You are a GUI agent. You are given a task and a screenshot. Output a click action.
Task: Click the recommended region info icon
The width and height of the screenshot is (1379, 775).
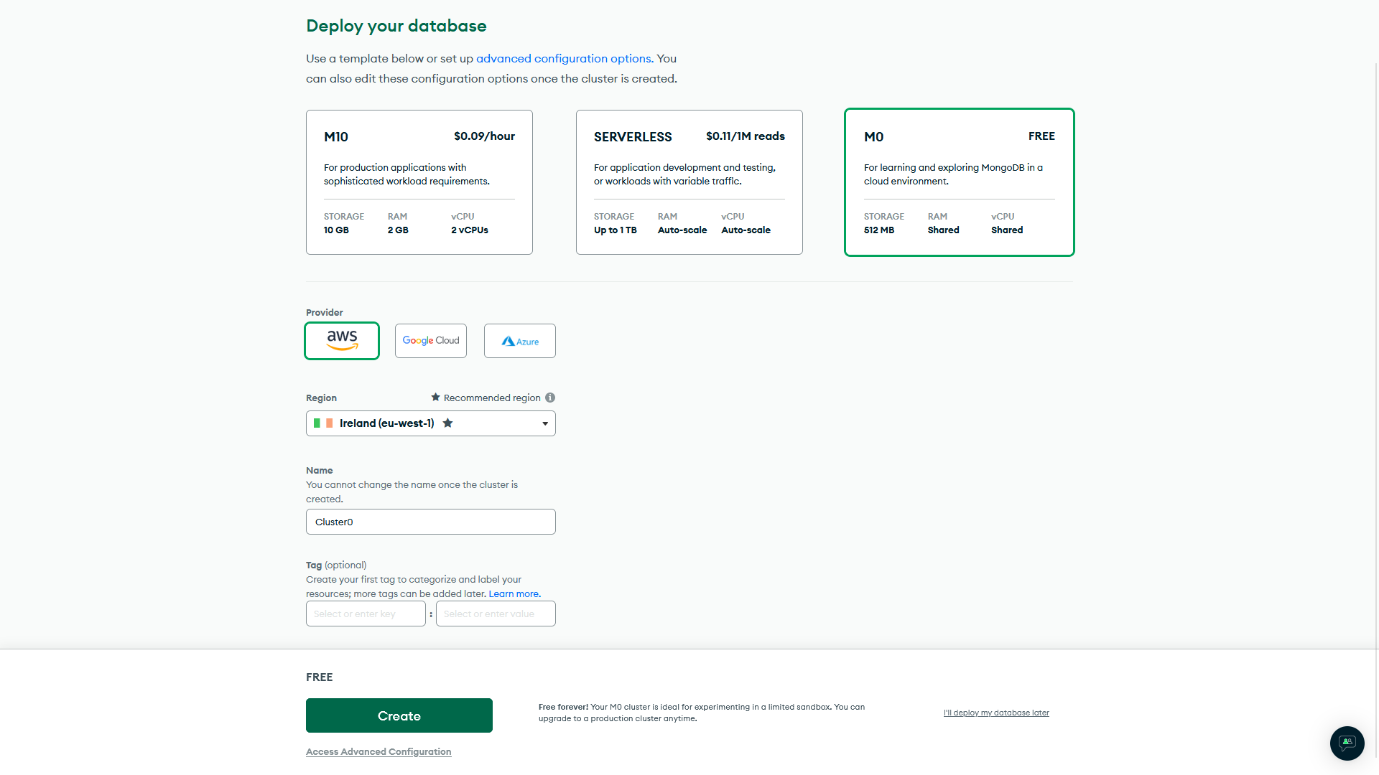pyautogui.click(x=549, y=397)
